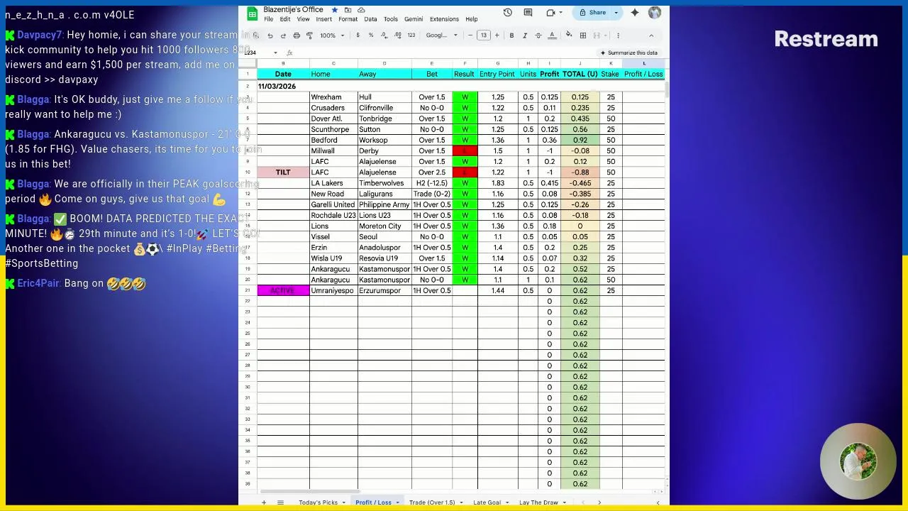Activate the paint format tool
Image resolution: width=908 pixels, height=511 pixels.
pyautogui.click(x=309, y=35)
